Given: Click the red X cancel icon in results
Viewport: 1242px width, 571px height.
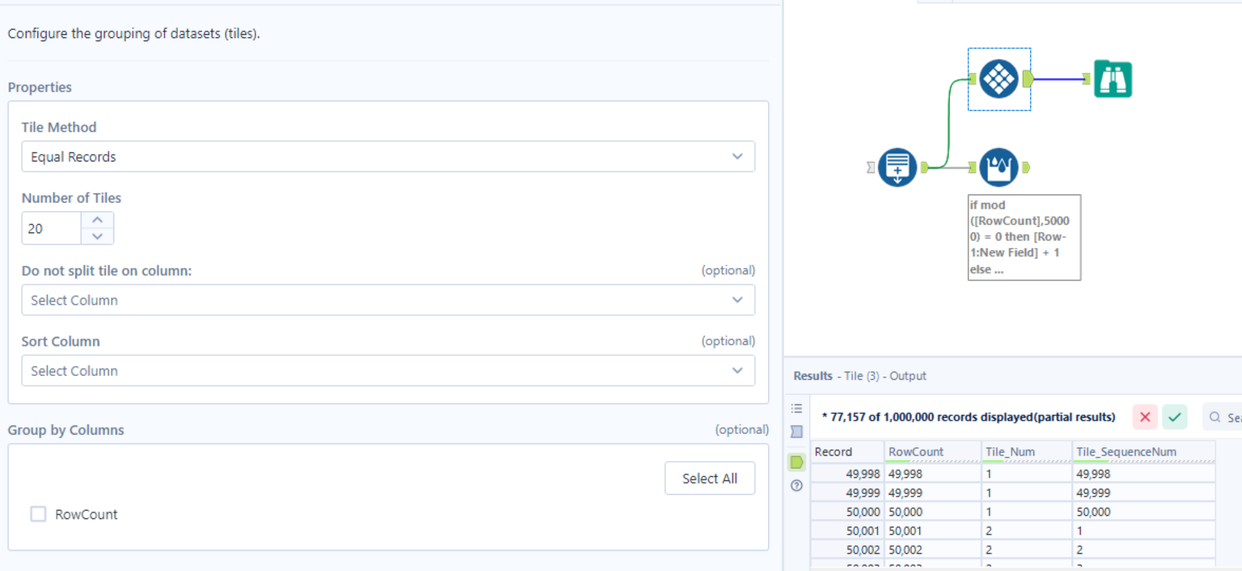Looking at the screenshot, I should pos(1145,416).
